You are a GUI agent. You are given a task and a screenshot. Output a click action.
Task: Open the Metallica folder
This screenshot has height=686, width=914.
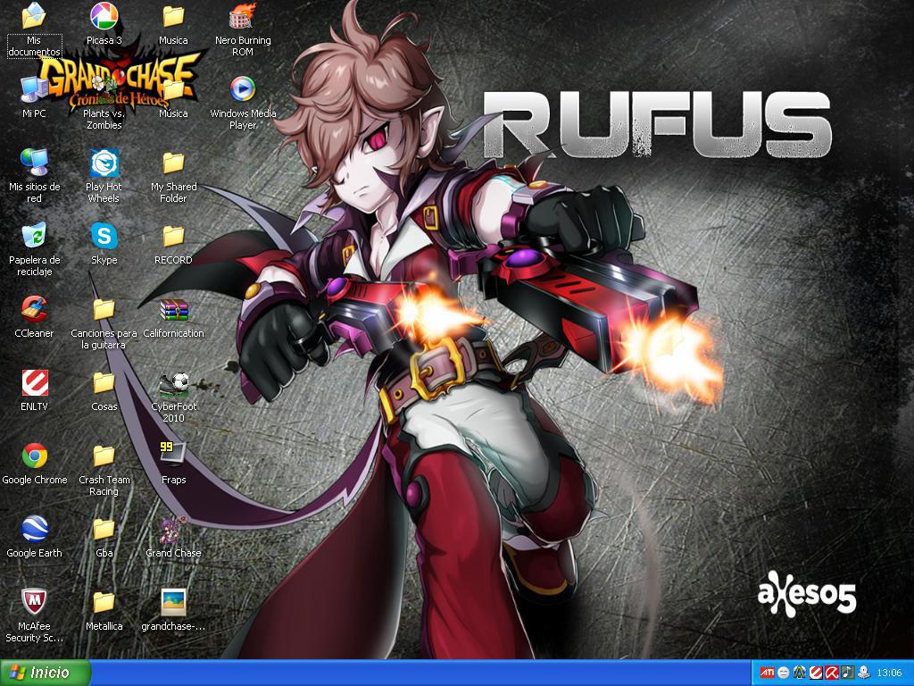(x=104, y=605)
